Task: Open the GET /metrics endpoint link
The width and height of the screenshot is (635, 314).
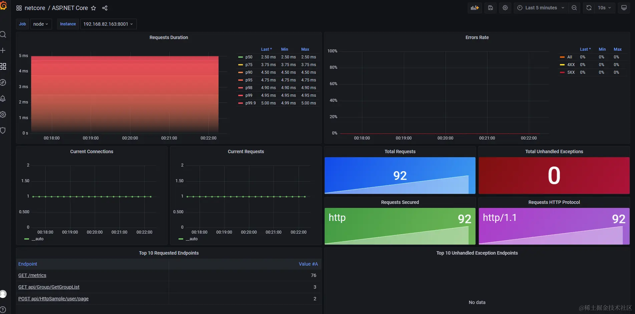Action: 32,275
